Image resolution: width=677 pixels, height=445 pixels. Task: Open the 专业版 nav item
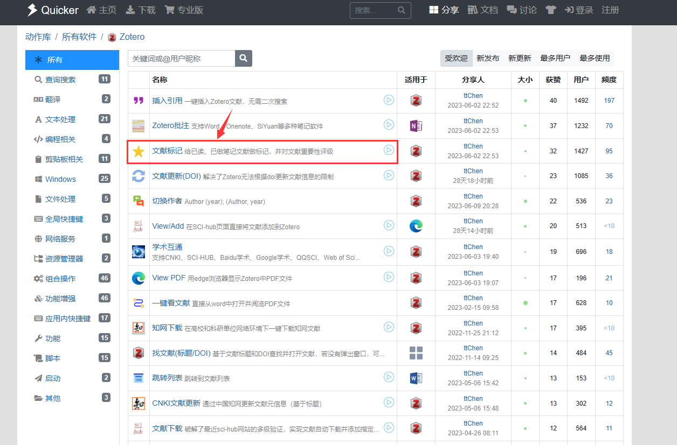pyautogui.click(x=184, y=10)
